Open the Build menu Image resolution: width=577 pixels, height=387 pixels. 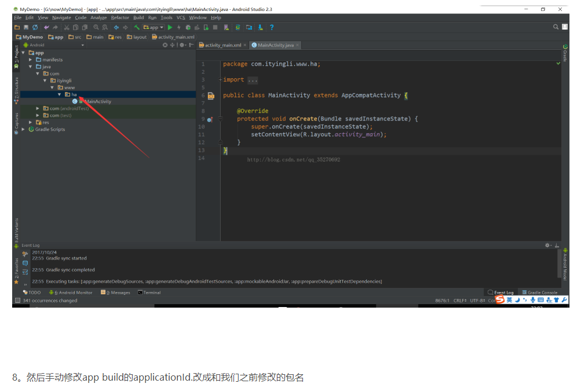(138, 17)
